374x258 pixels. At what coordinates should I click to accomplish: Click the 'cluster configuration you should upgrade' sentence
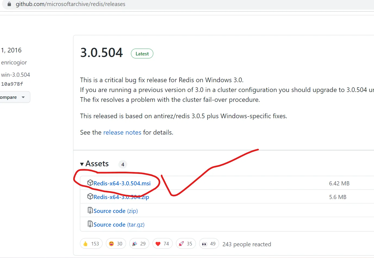[227, 90]
